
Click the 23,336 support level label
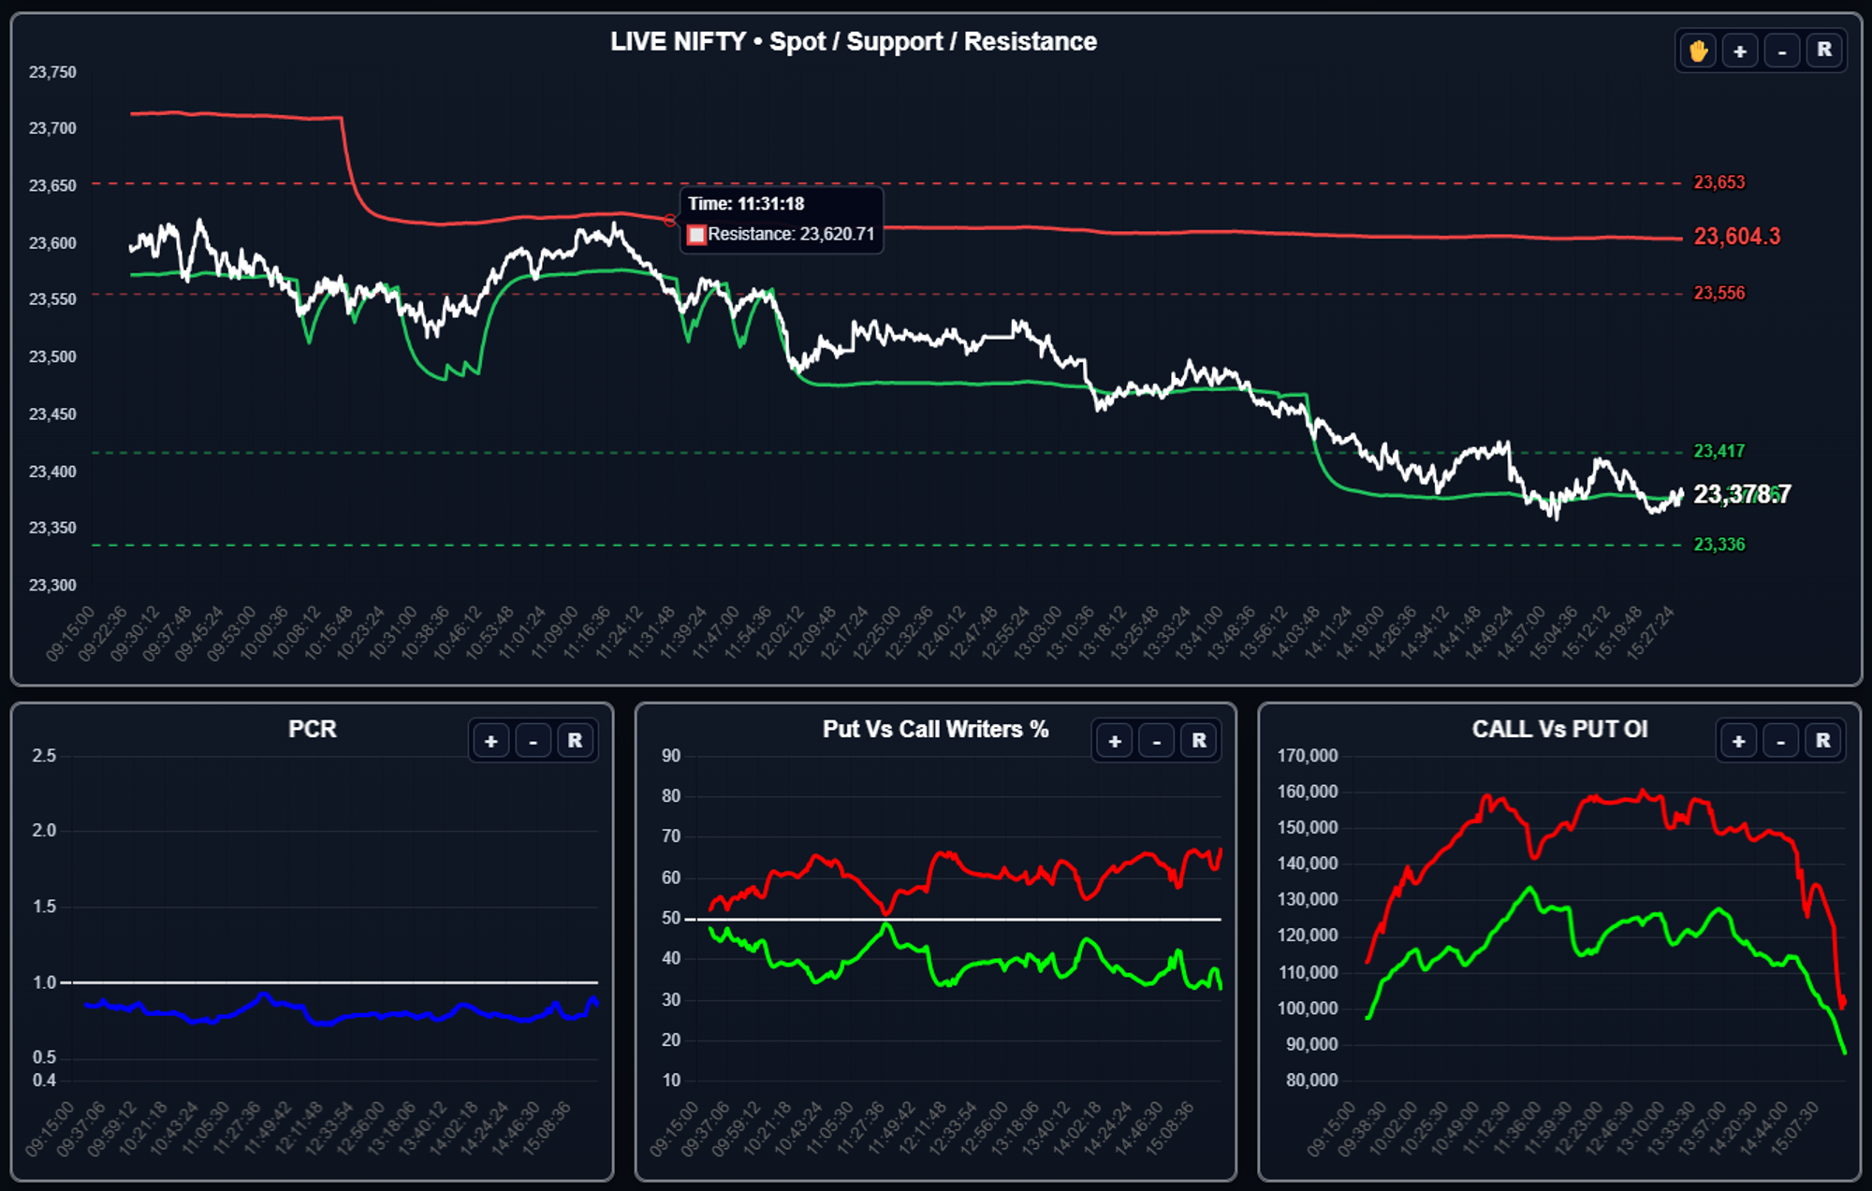coord(1719,545)
